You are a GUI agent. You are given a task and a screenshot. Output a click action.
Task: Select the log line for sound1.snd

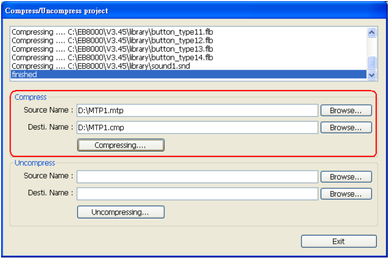click(188, 66)
